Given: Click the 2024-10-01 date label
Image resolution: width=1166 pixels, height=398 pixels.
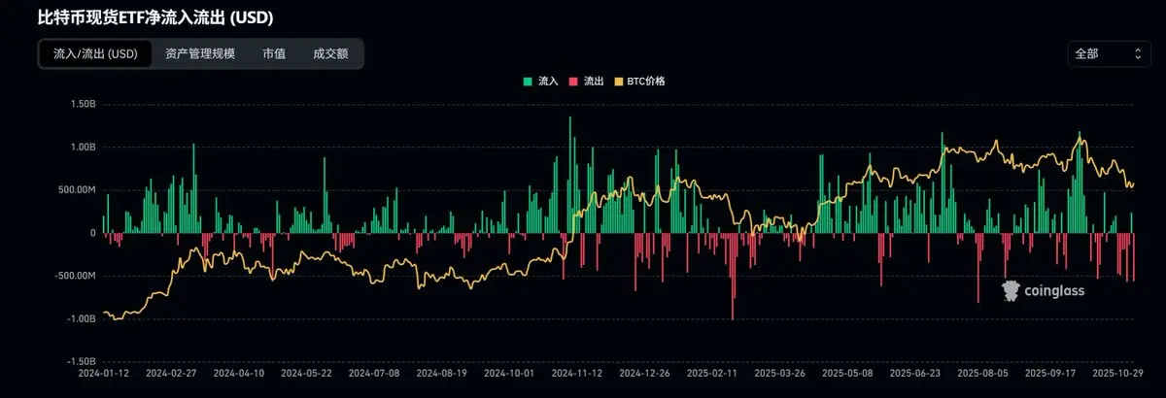Looking at the screenshot, I should pyautogui.click(x=508, y=372).
